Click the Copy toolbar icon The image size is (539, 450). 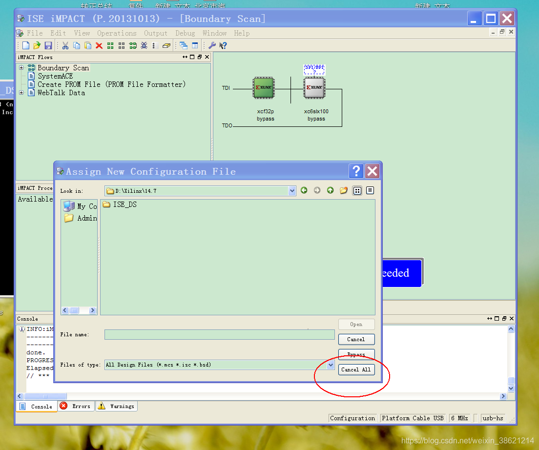point(77,45)
